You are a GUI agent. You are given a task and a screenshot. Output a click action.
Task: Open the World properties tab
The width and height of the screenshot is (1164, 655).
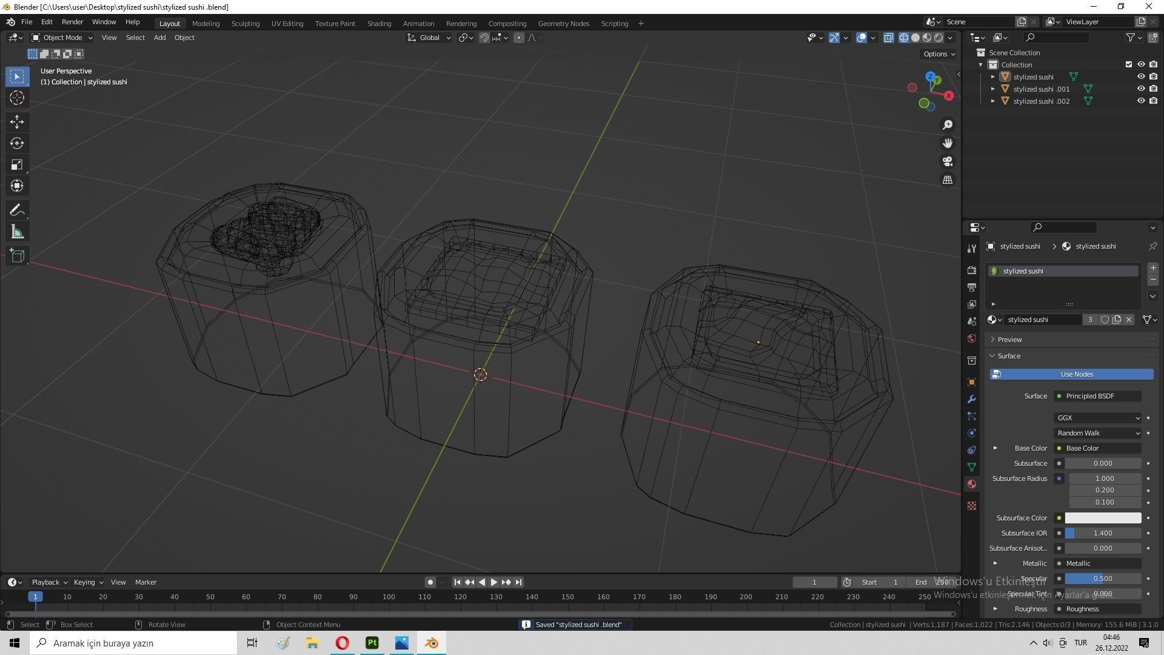[972, 338]
